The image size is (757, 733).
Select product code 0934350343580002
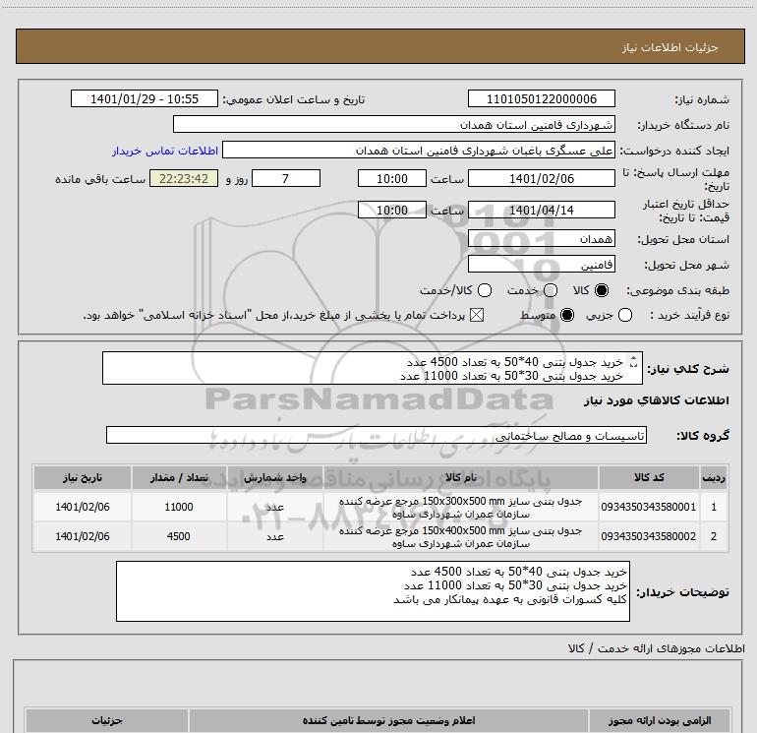tap(649, 536)
